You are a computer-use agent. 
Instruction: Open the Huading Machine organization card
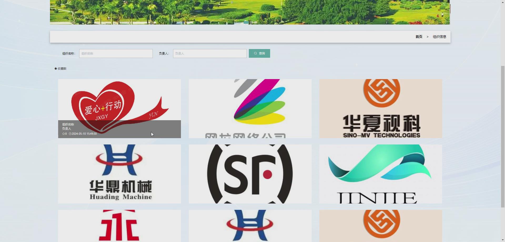pyautogui.click(x=119, y=174)
